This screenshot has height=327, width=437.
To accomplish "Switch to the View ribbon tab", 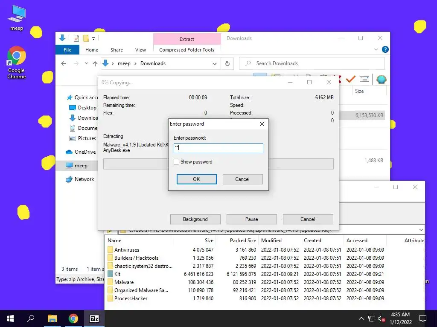I will point(140,50).
